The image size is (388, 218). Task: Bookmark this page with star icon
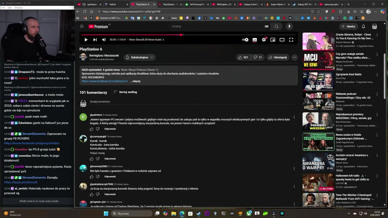tap(319, 12)
